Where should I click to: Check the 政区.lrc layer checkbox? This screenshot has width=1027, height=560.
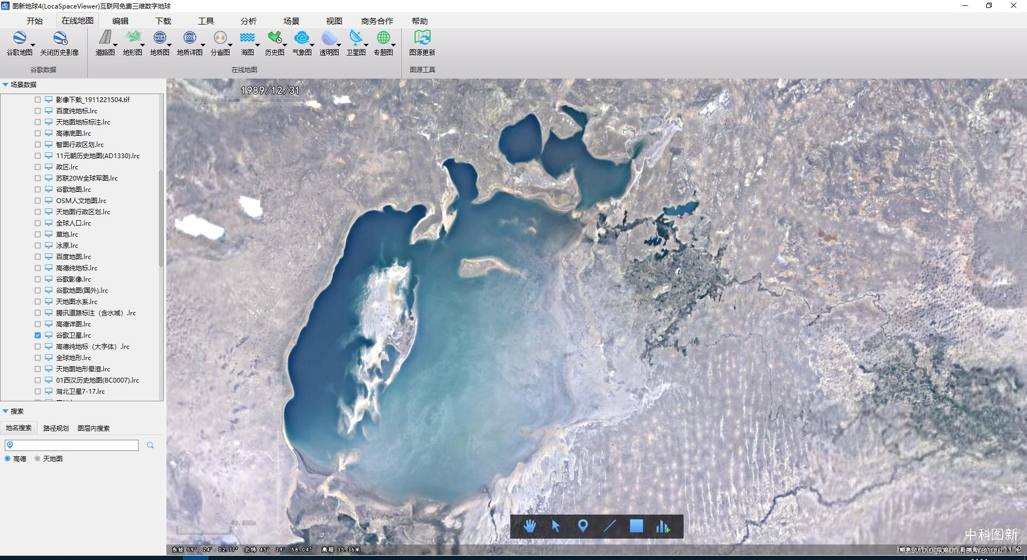click(x=37, y=167)
